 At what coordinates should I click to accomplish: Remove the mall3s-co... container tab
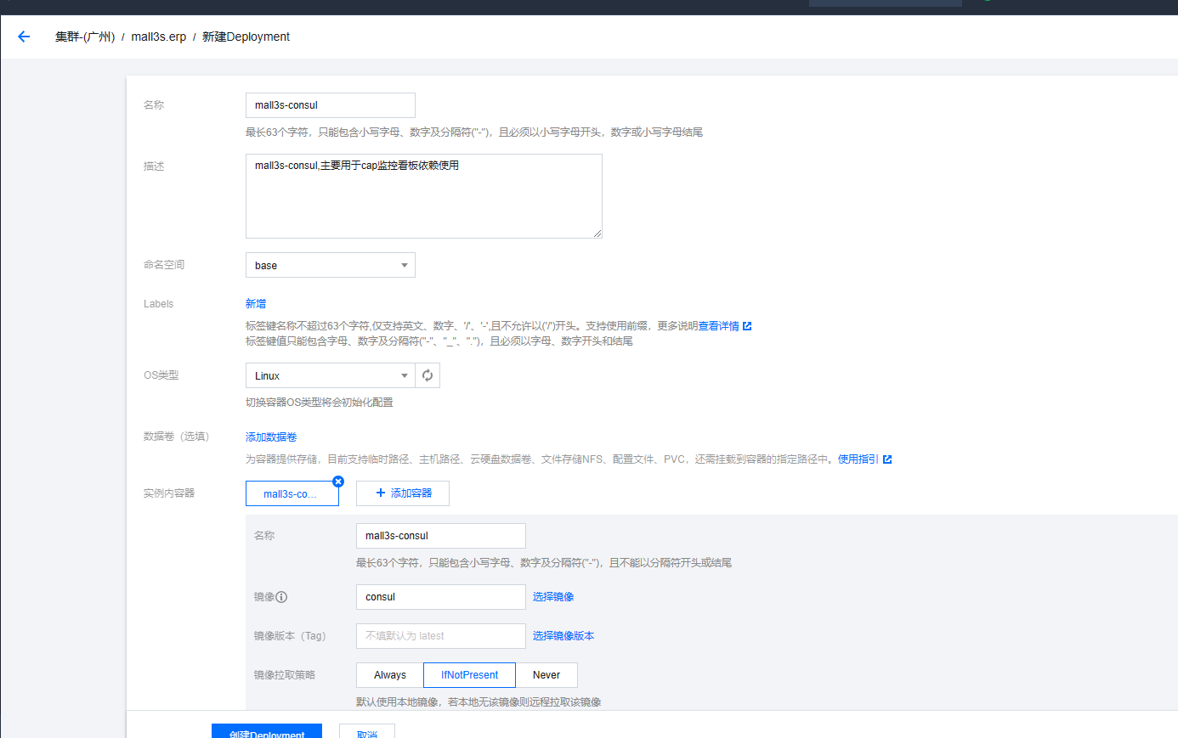(x=338, y=482)
